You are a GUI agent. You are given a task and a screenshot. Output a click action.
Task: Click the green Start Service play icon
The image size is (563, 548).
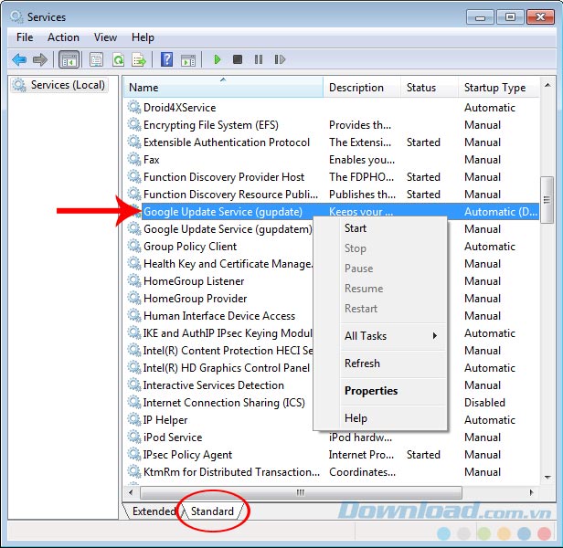[x=218, y=59]
